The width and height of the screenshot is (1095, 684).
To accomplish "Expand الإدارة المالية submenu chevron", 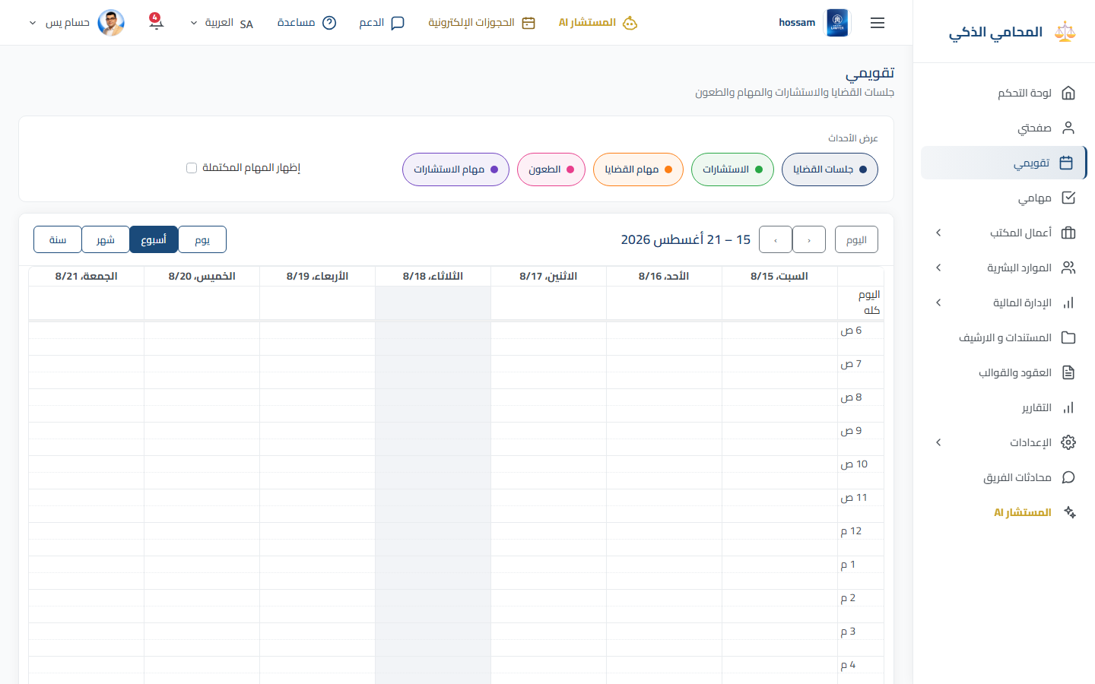I will (x=938, y=302).
